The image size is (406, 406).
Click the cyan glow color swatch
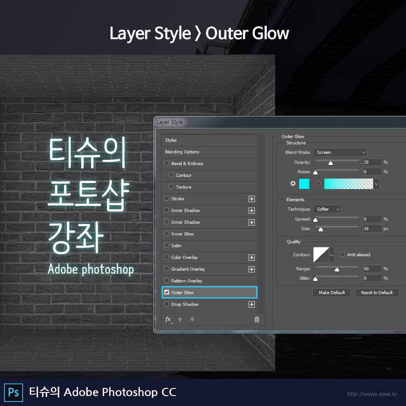pyautogui.click(x=304, y=184)
